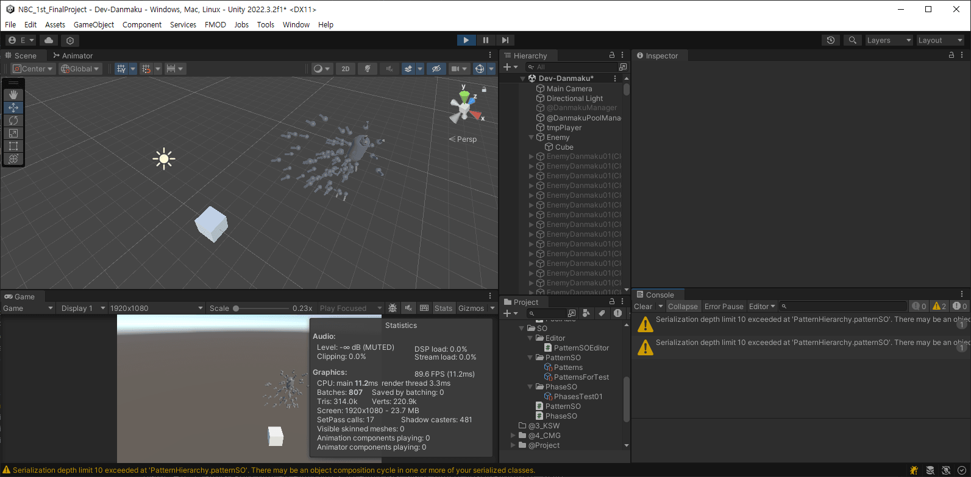Screen dimensions: 971x477
Task: Click the global Search magnifier icon
Action: pyautogui.click(x=852, y=40)
